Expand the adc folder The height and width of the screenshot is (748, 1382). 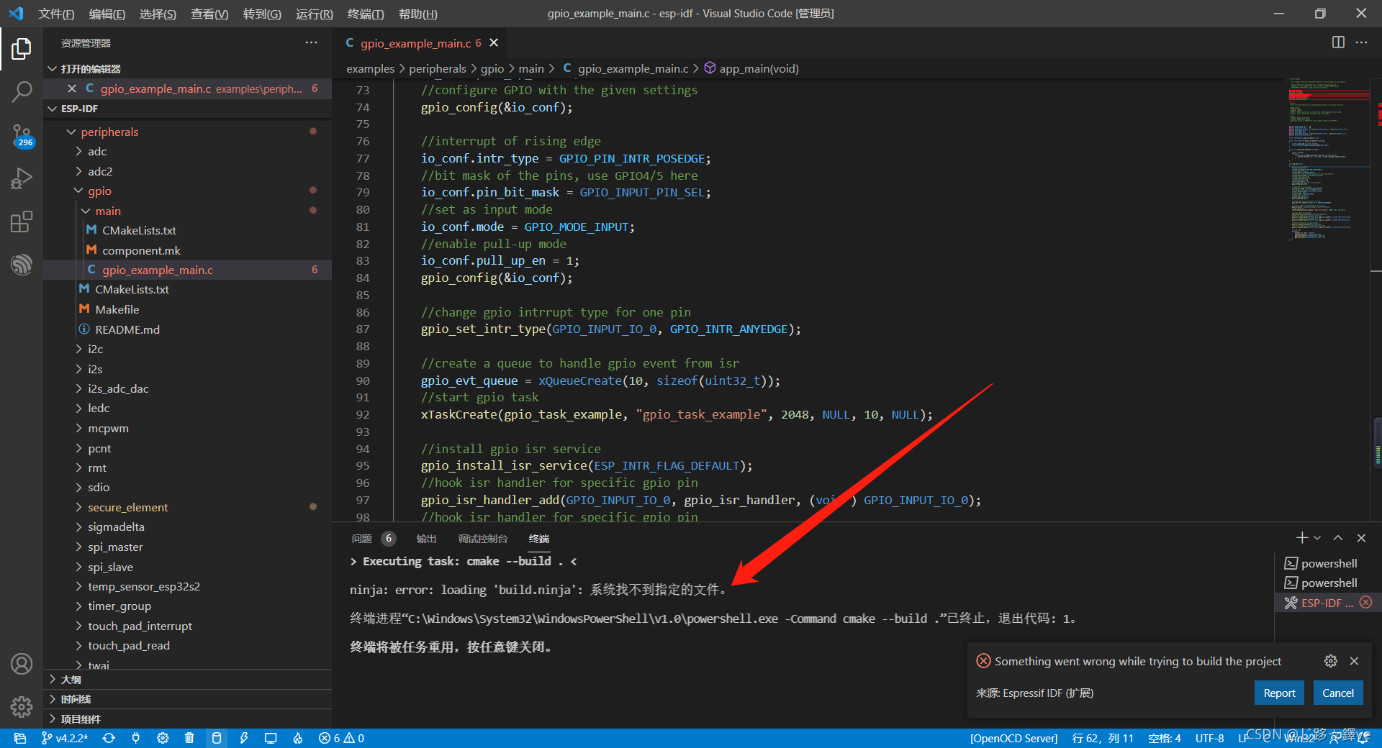click(x=97, y=151)
